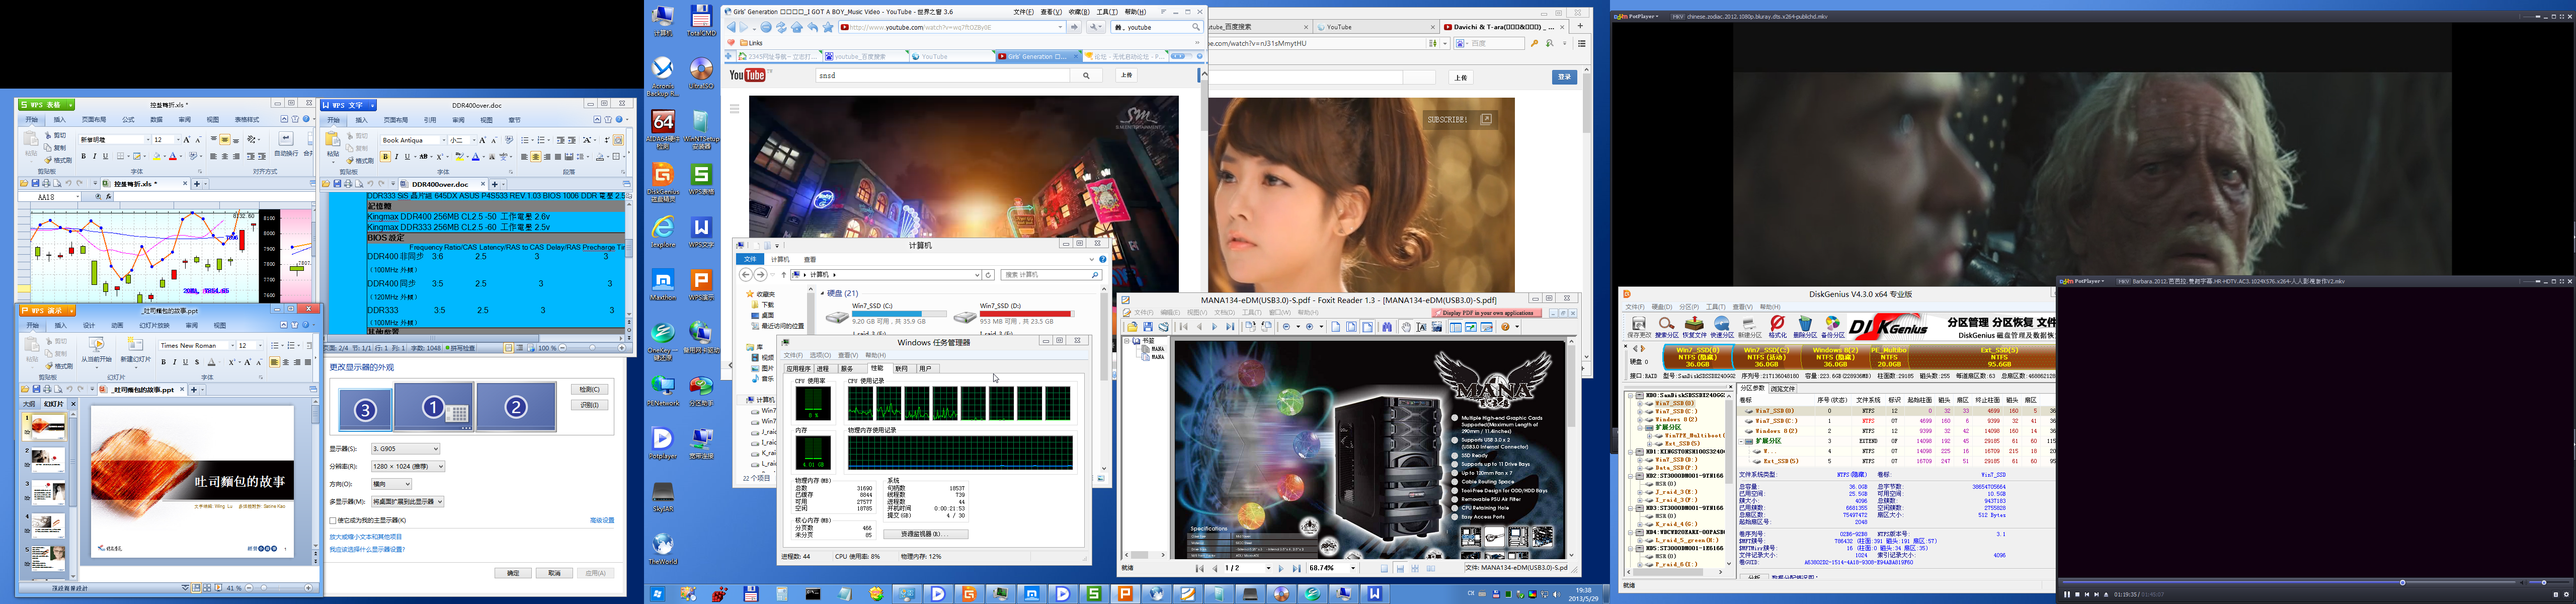Screen dimensions: 2576x604
Task: Click name box AA18 in spreadsheet
Action: coord(50,196)
